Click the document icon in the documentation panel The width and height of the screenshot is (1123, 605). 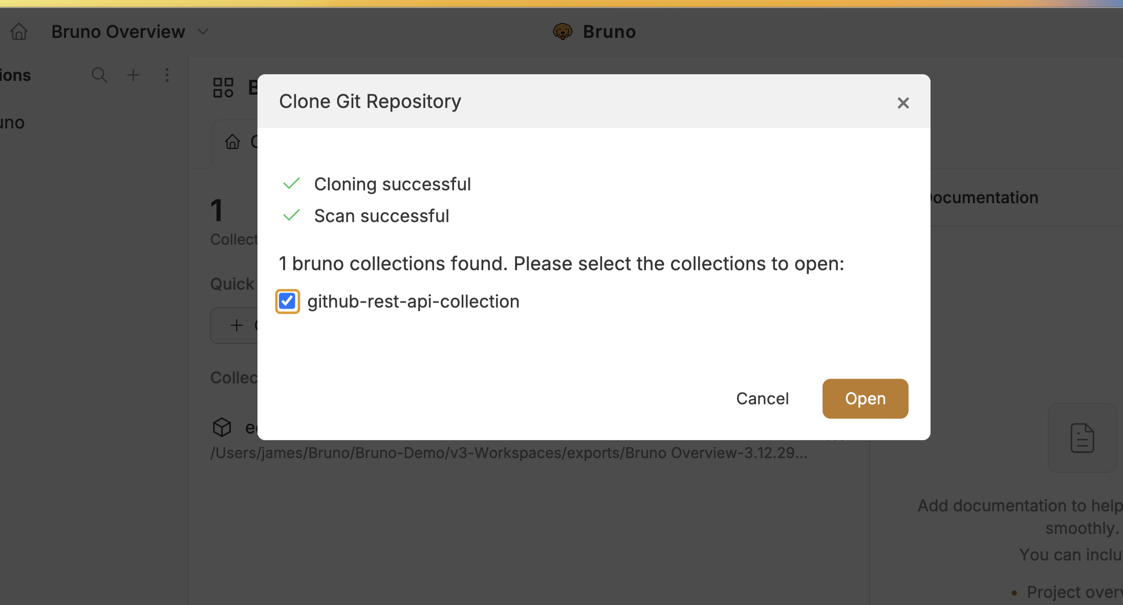coord(1082,438)
